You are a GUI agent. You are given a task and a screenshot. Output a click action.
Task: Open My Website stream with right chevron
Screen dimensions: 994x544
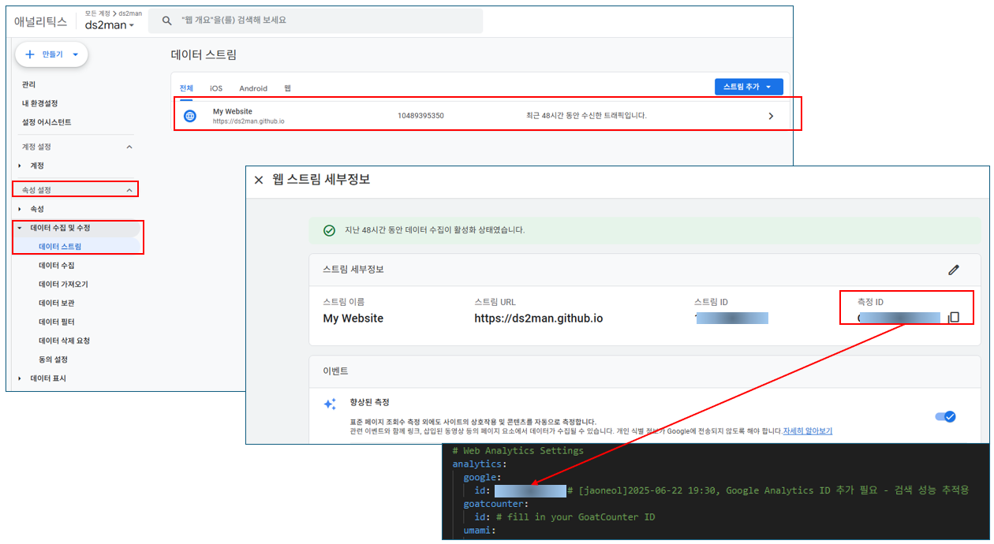tap(771, 116)
